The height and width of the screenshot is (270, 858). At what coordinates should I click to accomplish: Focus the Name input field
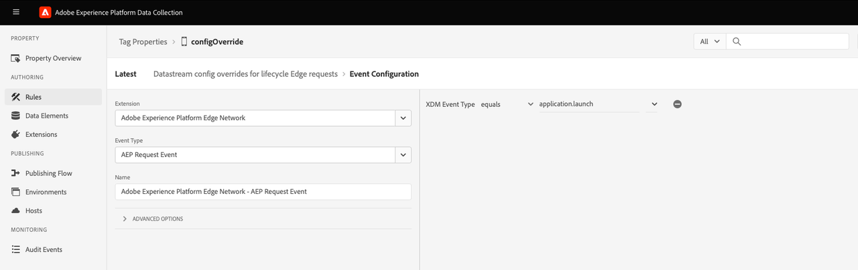(263, 191)
